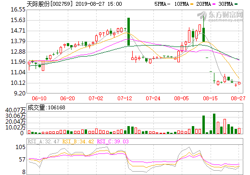Click the 20.04万 volume axis label
Image resolution: width=250 pixels, height=175 pixels.
point(15,122)
